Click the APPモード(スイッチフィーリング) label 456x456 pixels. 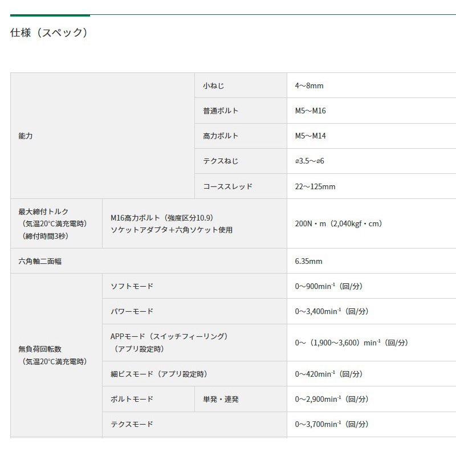(x=169, y=336)
